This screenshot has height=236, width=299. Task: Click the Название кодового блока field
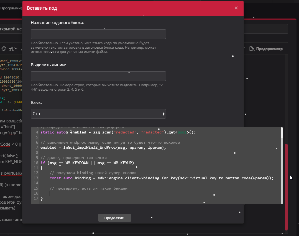click(x=98, y=34)
